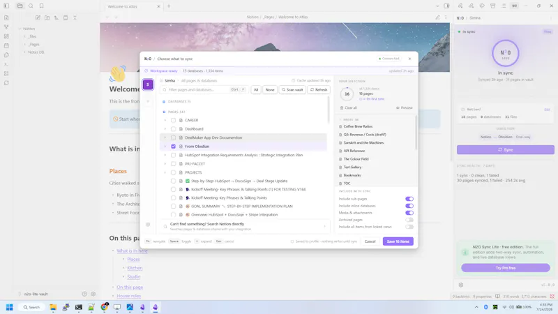Image resolution: width=558 pixels, height=314 pixels.
Task: Open settings gear at bottom of N2O panel
Action: 461,285
